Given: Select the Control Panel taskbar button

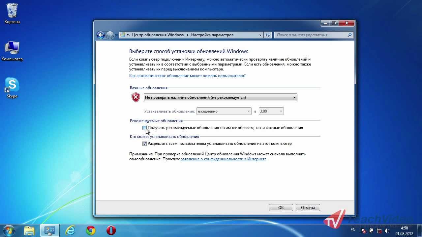Looking at the screenshot, I should [50, 230].
